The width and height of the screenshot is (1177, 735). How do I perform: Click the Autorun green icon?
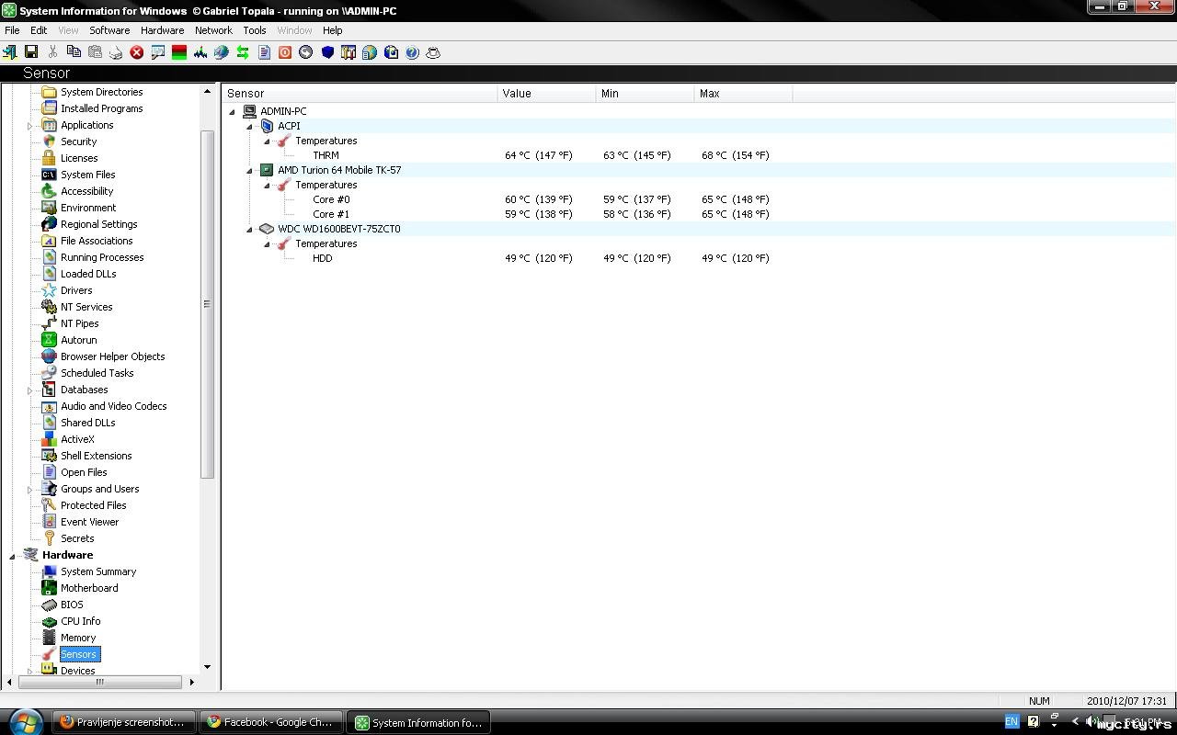(x=50, y=340)
